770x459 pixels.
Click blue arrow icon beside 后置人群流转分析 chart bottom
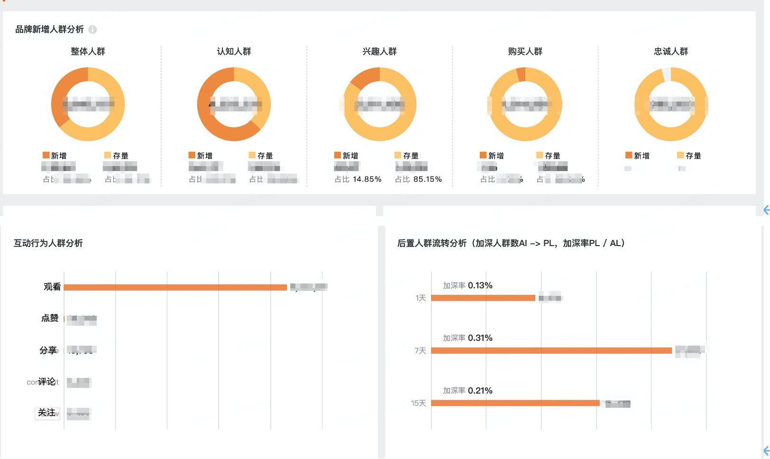point(766,450)
